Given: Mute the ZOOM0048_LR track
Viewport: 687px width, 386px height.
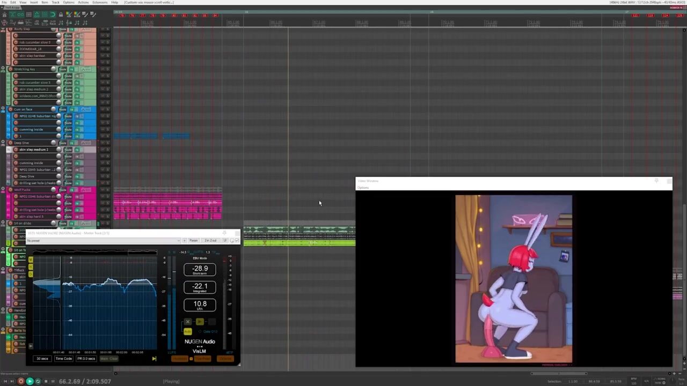Looking at the screenshot, I should tap(68, 49).
